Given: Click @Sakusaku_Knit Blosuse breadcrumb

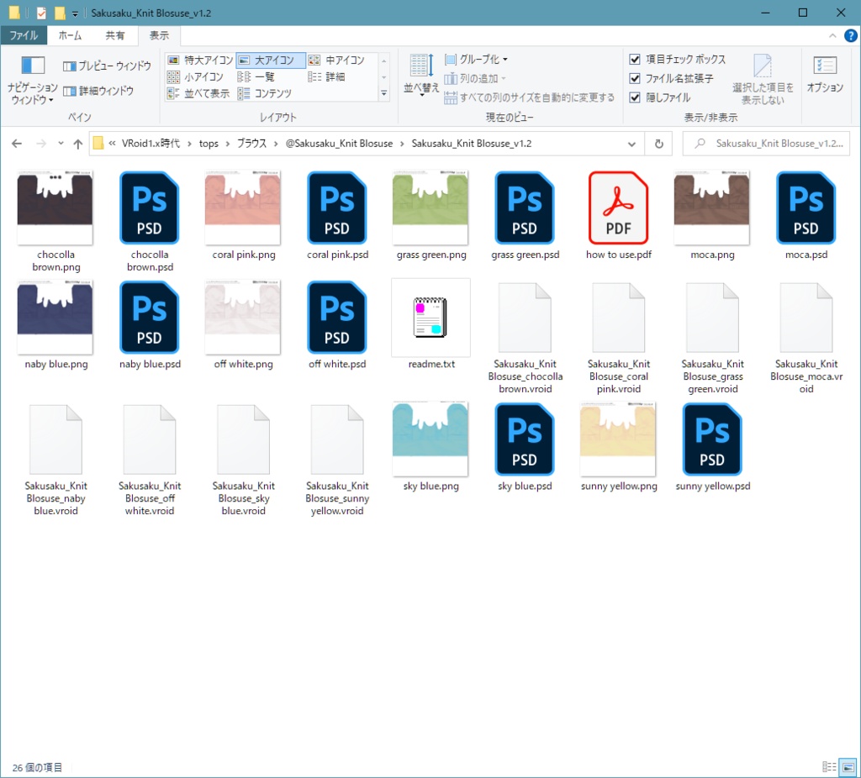Looking at the screenshot, I should [339, 144].
